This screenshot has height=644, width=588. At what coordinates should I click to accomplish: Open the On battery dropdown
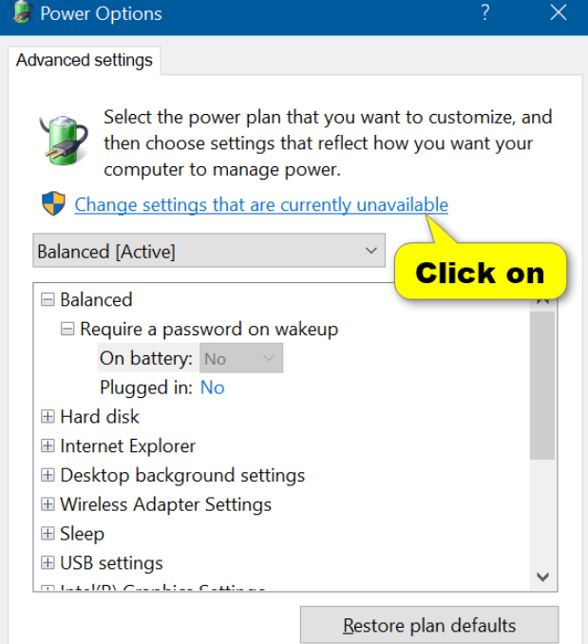coord(241,358)
